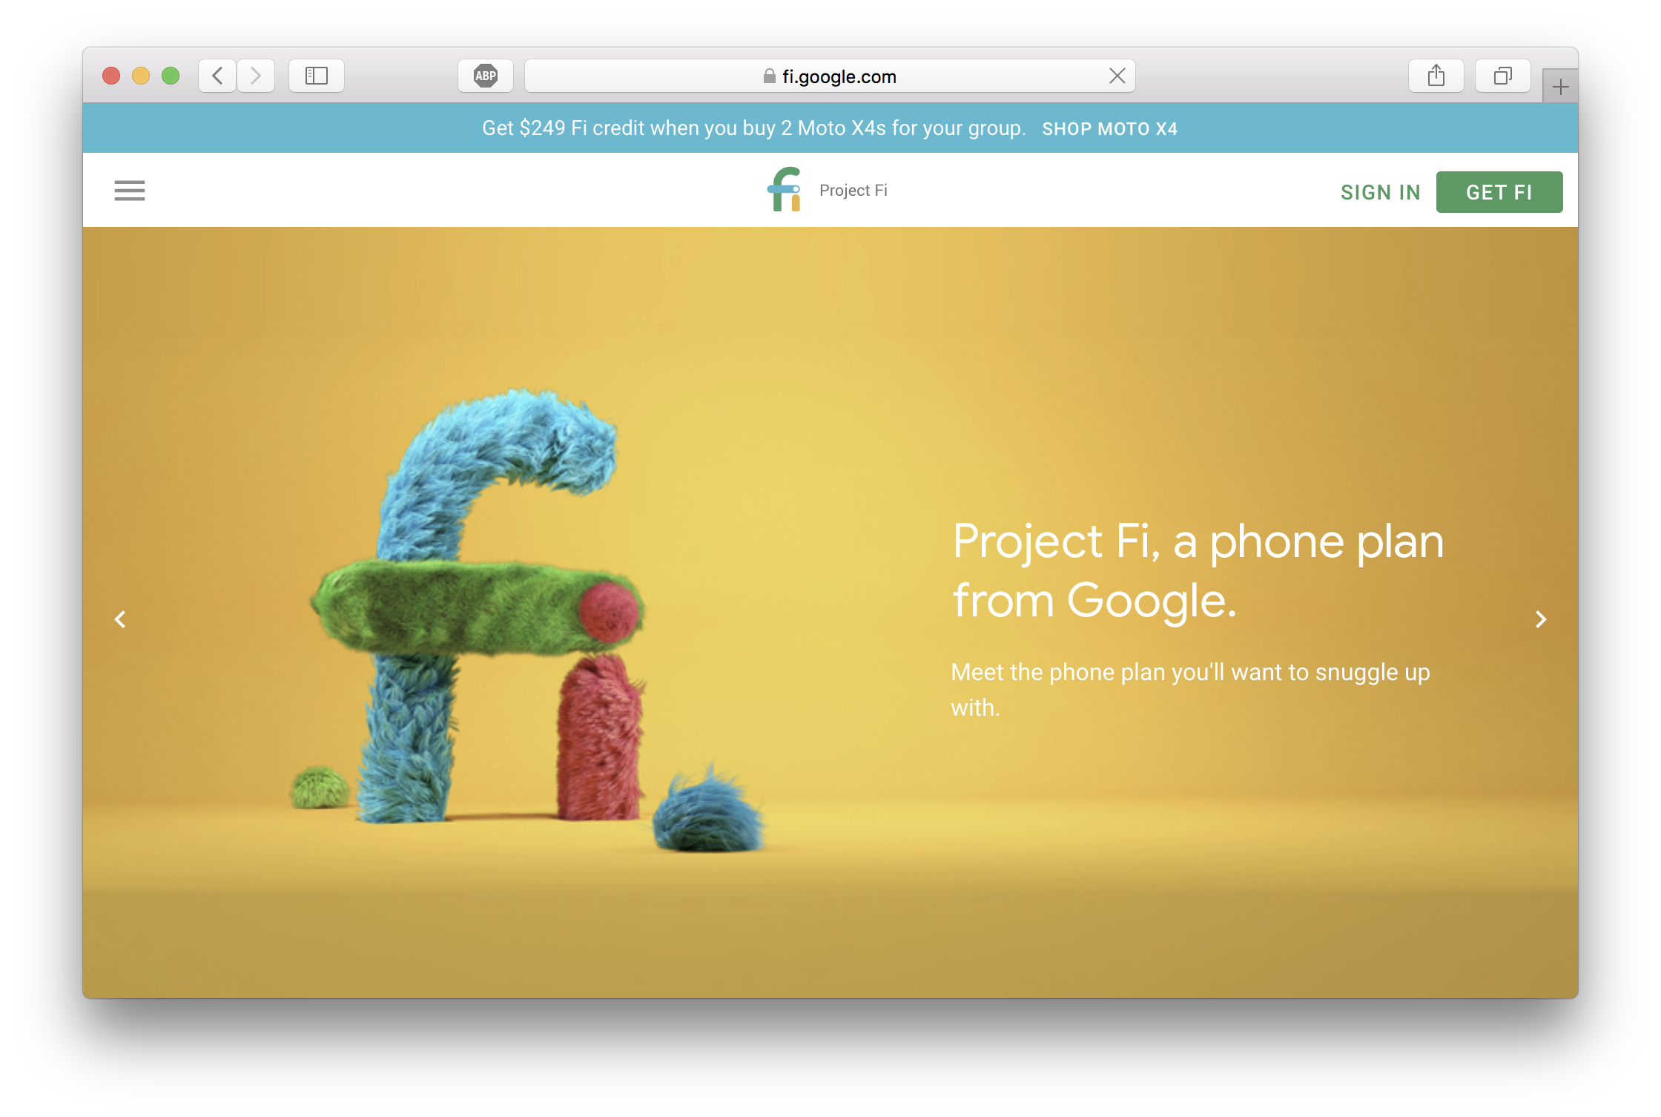Advance to the next carousel slide
The height and width of the screenshot is (1117, 1661).
click(1541, 619)
